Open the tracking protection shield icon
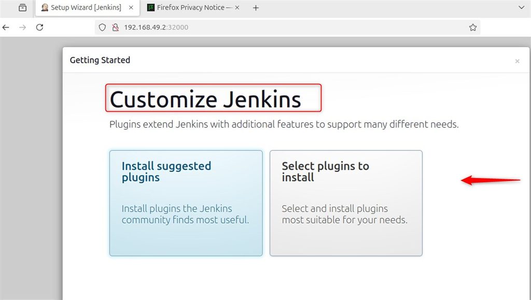Image resolution: width=531 pixels, height=300 pixels. click(102, 27)
